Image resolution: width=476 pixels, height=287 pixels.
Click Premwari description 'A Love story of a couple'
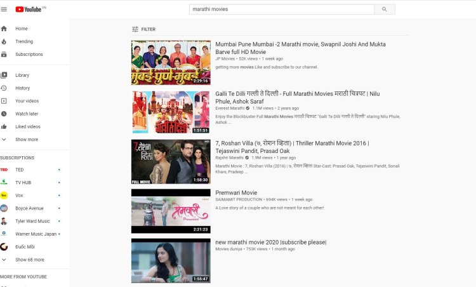point(270,208)
